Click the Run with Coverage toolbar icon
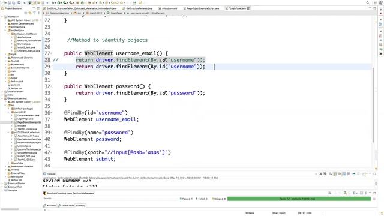The image size is (384, 216). click(x=65, y=3)
